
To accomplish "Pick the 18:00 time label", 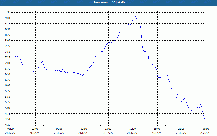I will pos(157,129).
